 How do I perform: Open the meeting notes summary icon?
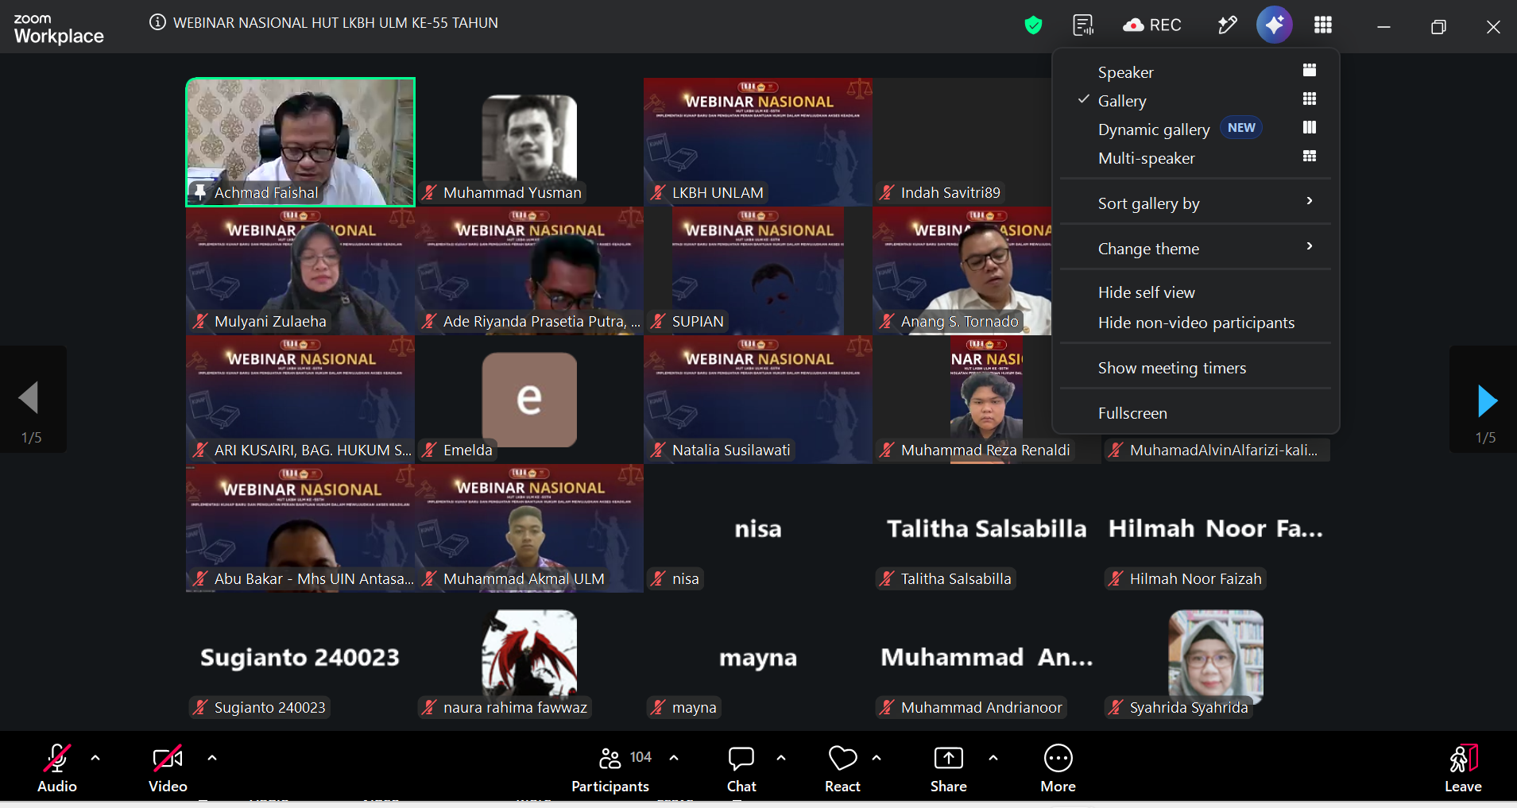tap(1083, 25)
